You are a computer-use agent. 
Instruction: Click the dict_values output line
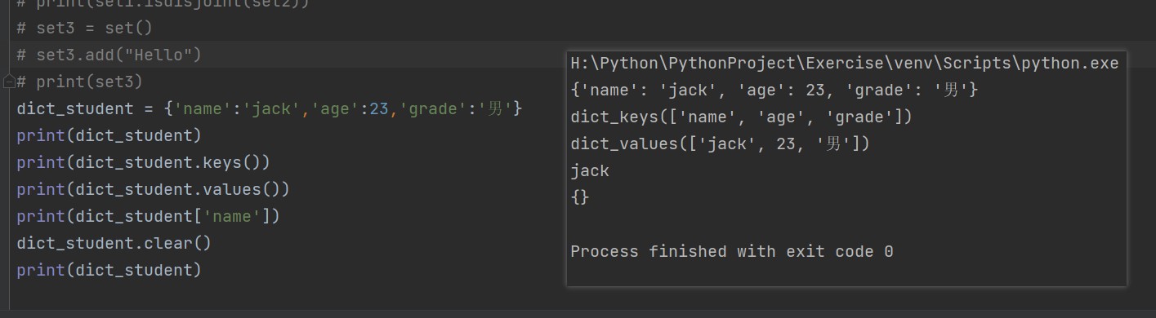(x=721, y=144)
